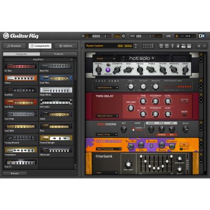The height and width of the screenshot is (210, 210).
Task: Open the Filterbank preset dropdown
Action: click(x=107, y=173)
